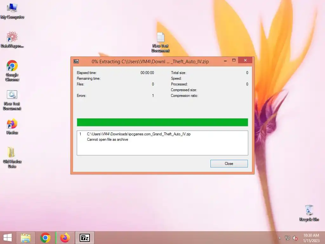Viewport: 325px width, 244px height.
Task: Click the green extraction progress bar
Action: point(162,122)
